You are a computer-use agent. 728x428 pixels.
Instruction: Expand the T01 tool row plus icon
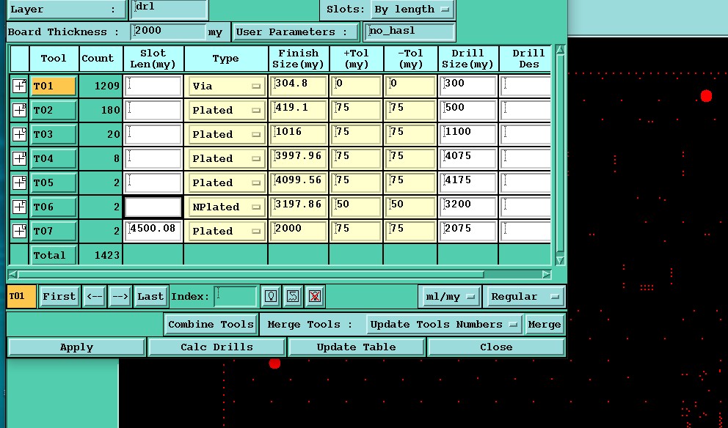[20, 86]
